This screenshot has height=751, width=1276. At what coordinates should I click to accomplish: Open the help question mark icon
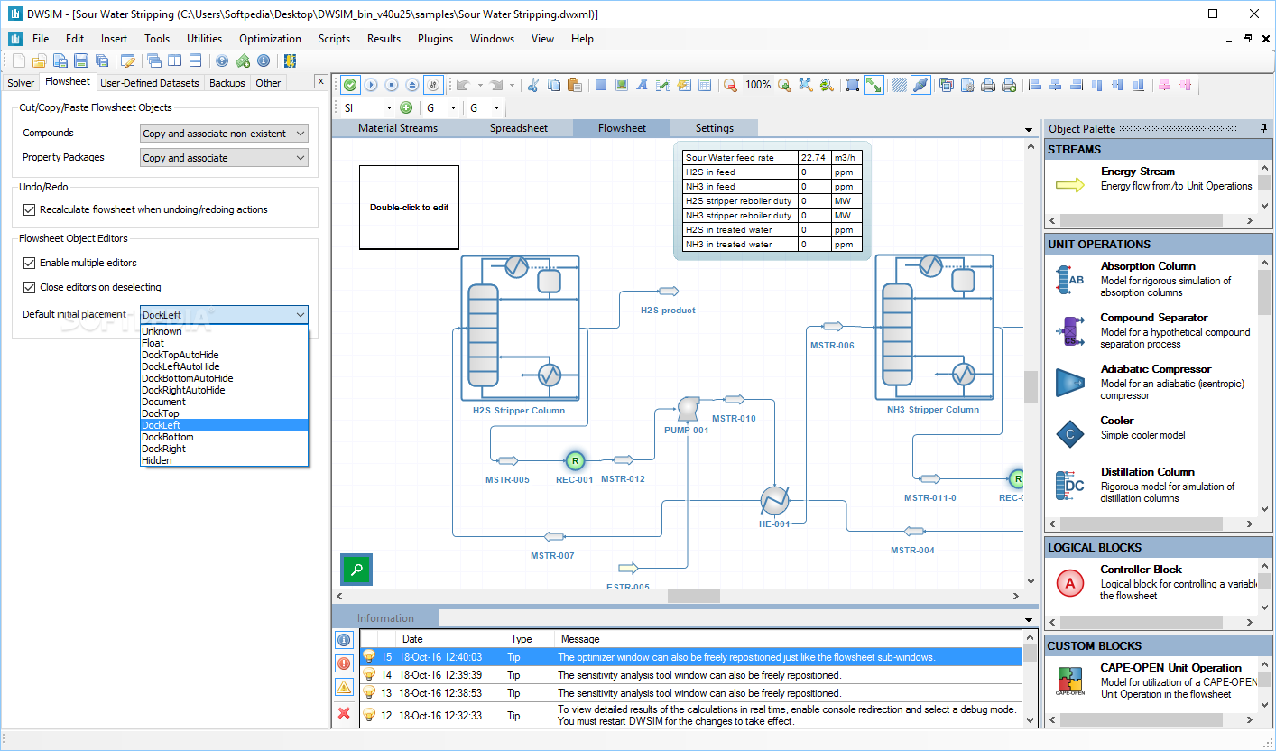[222, 60]
